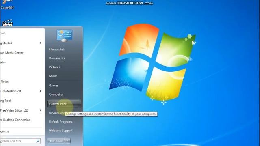Launch Free Video Editor x32

coord(14,110)
